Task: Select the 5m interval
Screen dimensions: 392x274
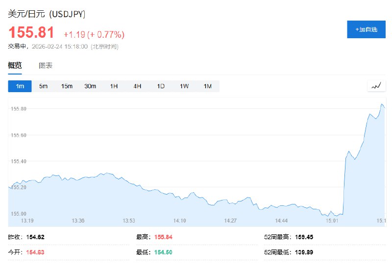Action: 43,86
